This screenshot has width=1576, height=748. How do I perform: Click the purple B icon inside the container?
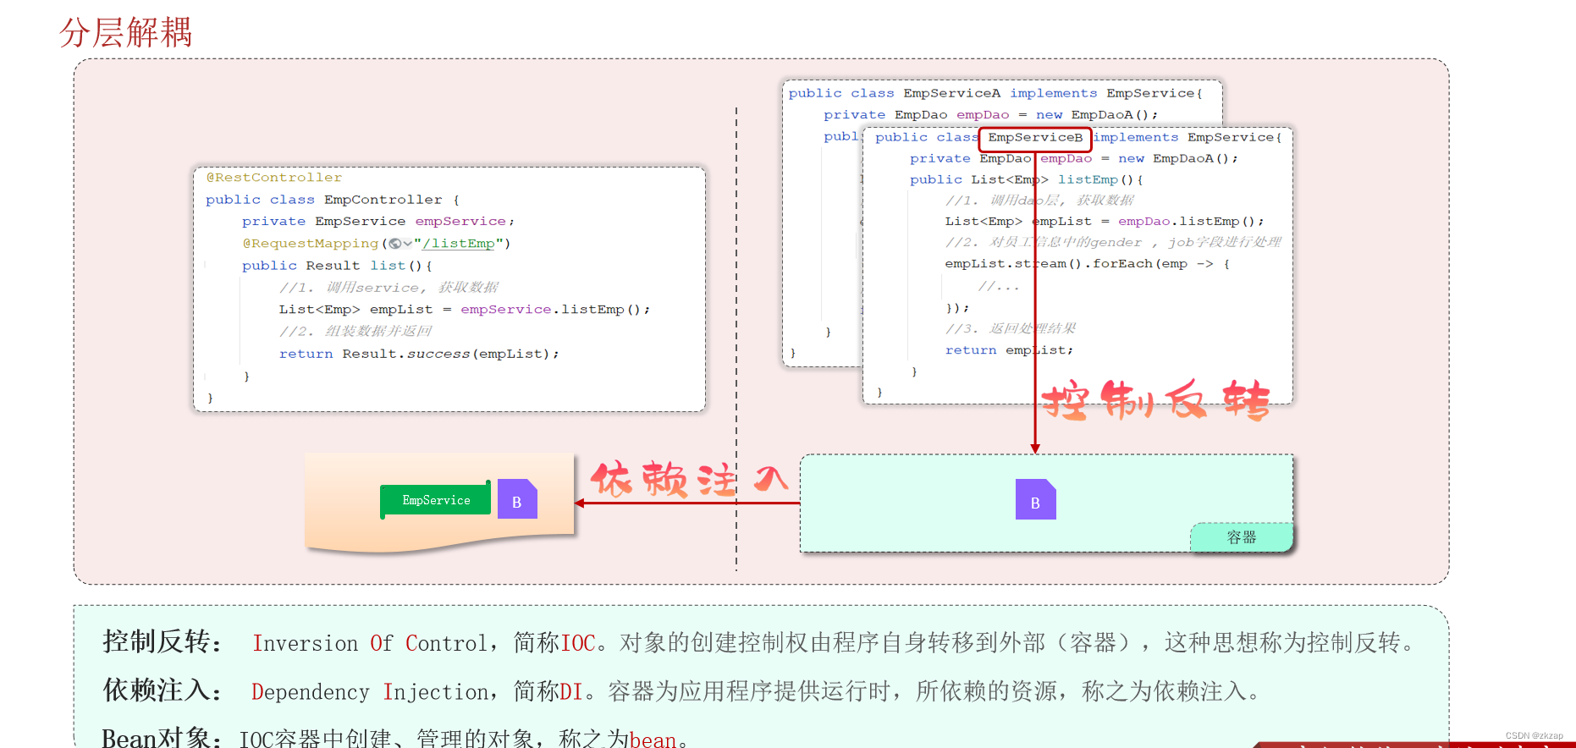[1035, 499]
